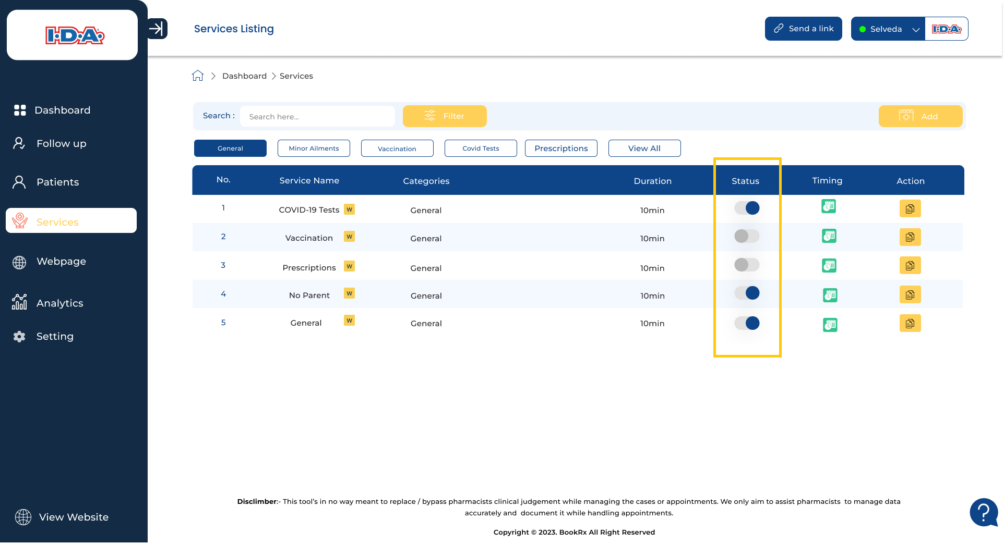Switch to the Minor Ailments tab
The height and width of the screenshot is (544, 1004).
(314, 149)
